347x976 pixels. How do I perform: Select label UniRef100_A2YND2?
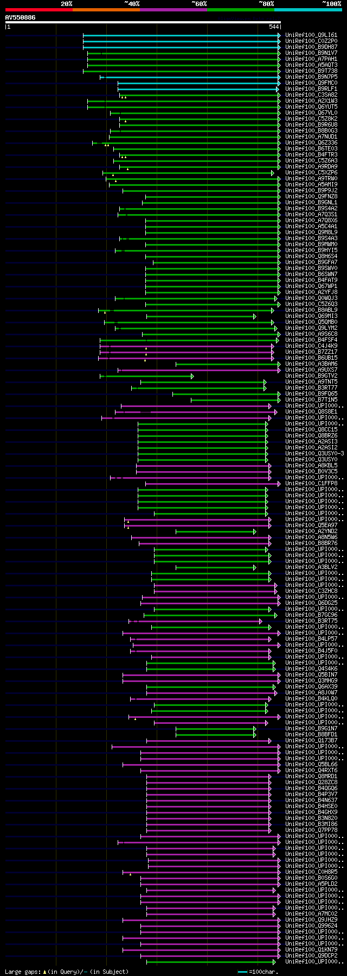point(311,531)
